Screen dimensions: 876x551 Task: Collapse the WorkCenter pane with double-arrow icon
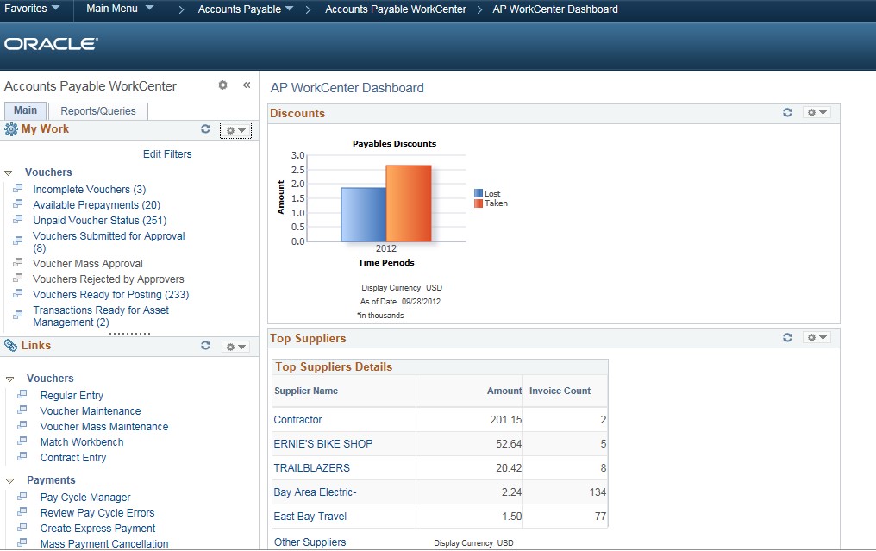tap(247, 85)
